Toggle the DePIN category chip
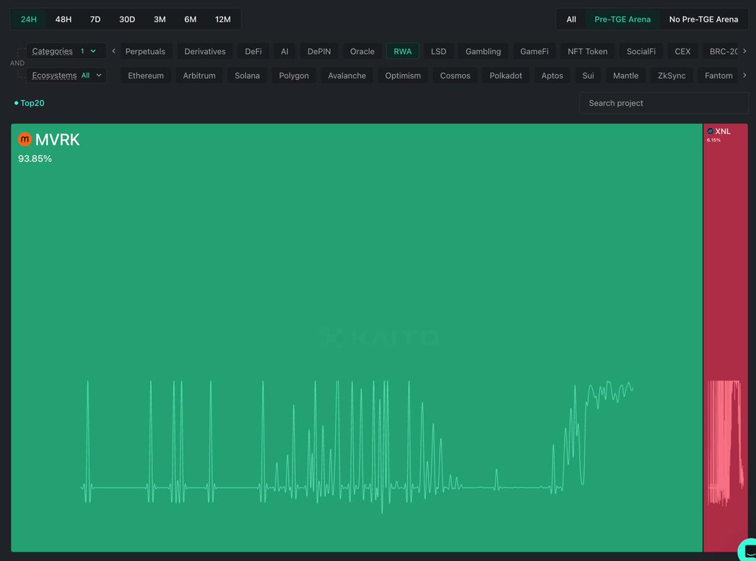The height and width of the screenshot is (561, 756). pos(319,52)
